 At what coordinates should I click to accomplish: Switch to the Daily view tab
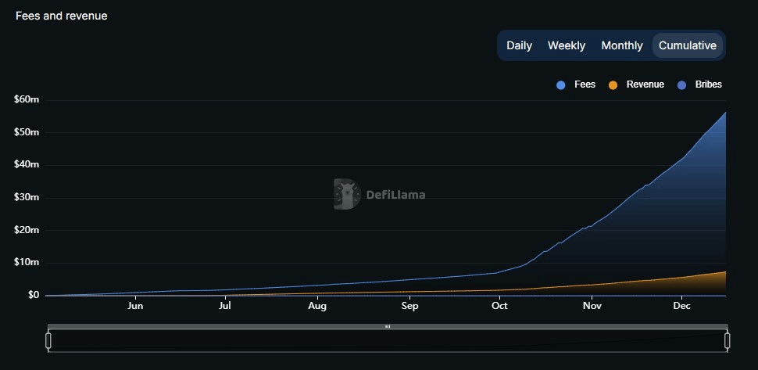(x=519, y=45)
